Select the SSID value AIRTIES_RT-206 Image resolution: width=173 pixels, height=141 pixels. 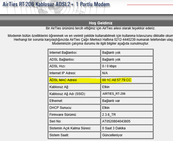114,94
